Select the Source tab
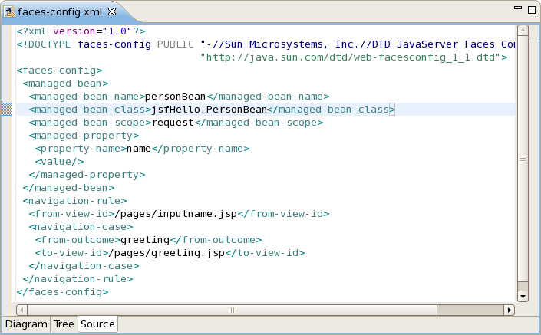Image resolution: width=541 pixels, height=335 pixels. point(97,324)
